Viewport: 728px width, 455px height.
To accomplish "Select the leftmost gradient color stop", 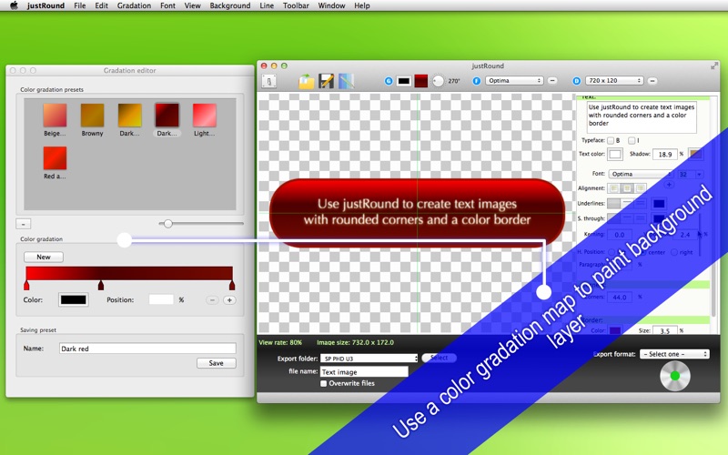I will pyautogui.click(x=26, y=285).
